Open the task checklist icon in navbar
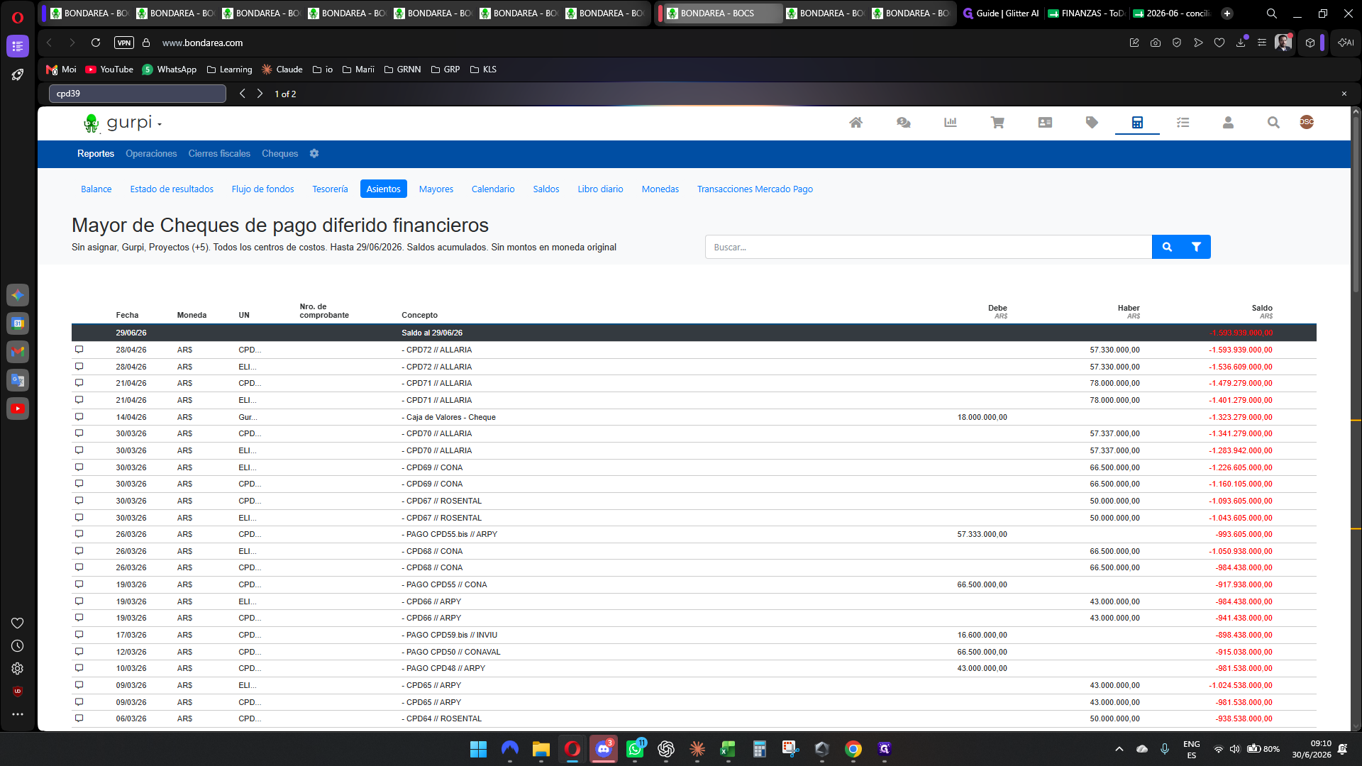 coord(1183,123)
